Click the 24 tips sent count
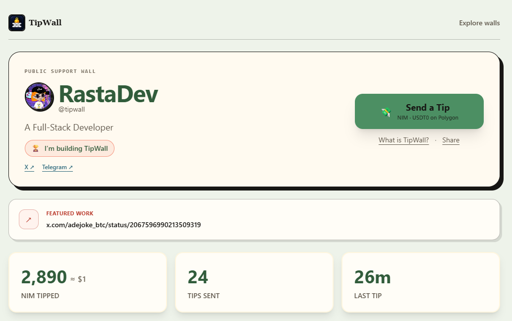The width and height of the screenshot is (512, 321). pyautogui.click(x=198, y=277)
